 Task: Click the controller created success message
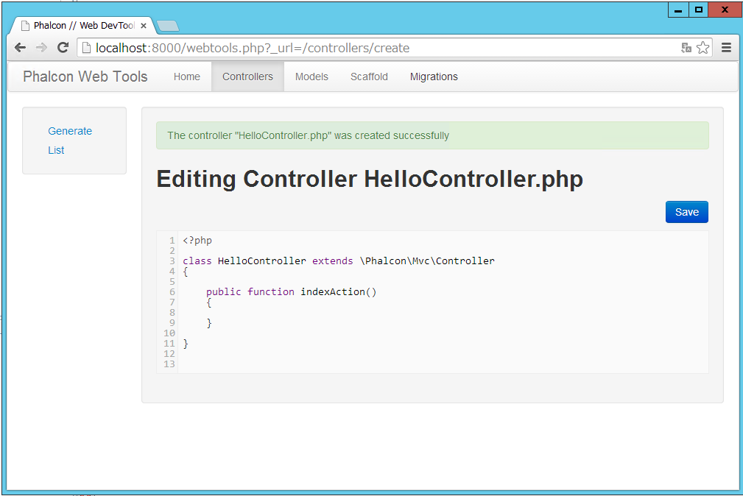(432, 135)
